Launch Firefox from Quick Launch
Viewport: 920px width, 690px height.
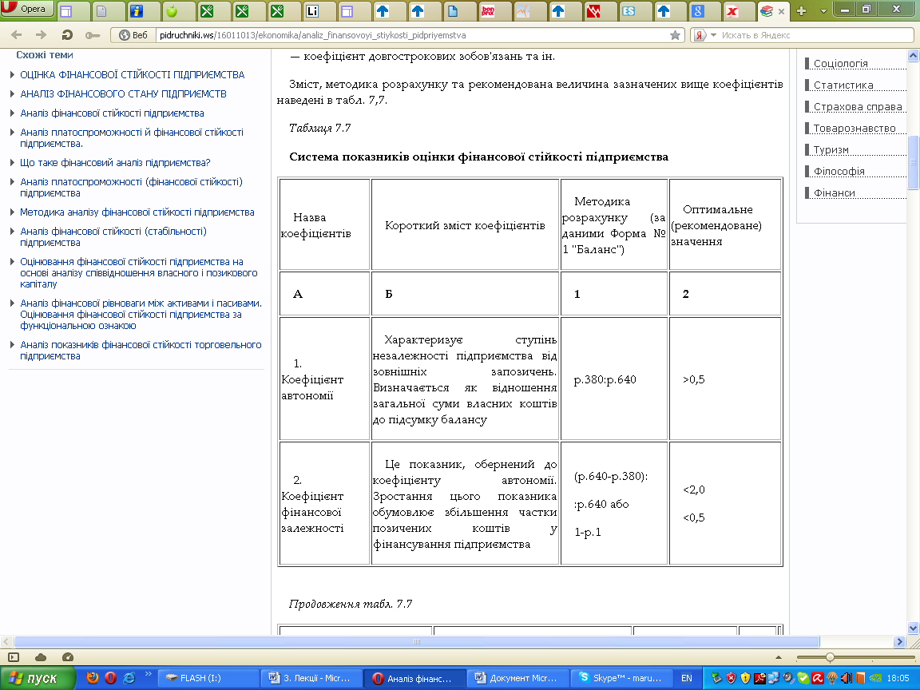click(x=92, y=678)
